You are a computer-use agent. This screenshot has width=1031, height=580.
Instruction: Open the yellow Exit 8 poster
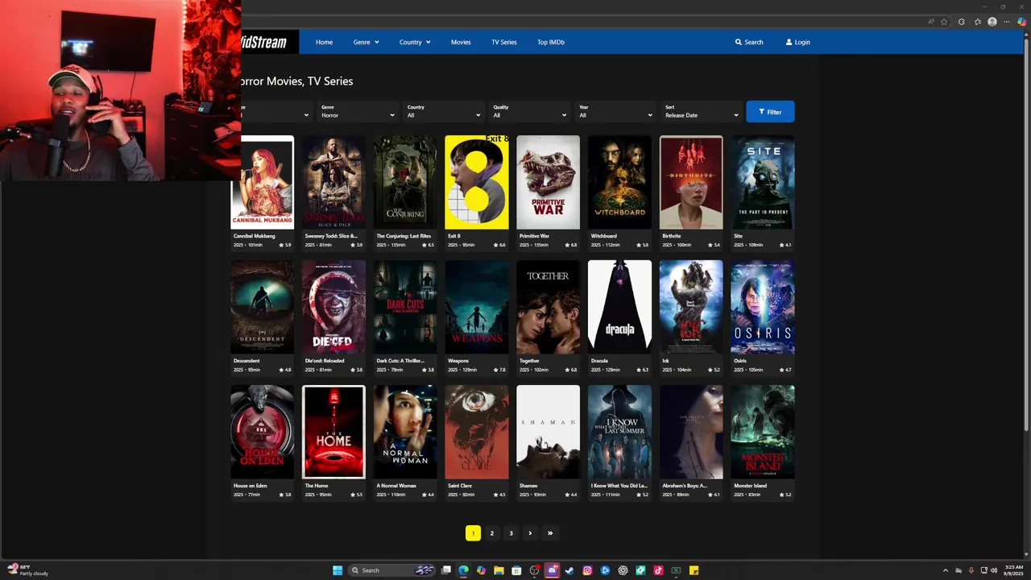(x=477, y=182)
